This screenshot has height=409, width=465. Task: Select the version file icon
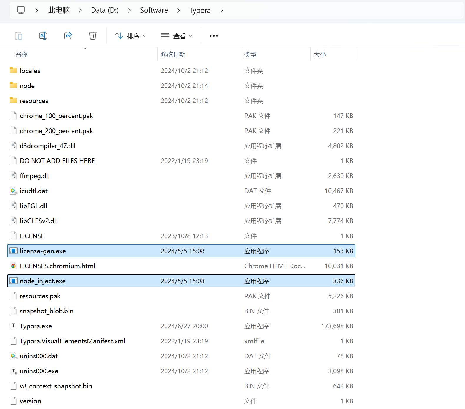pyautogui.click(x=14, y=401)
